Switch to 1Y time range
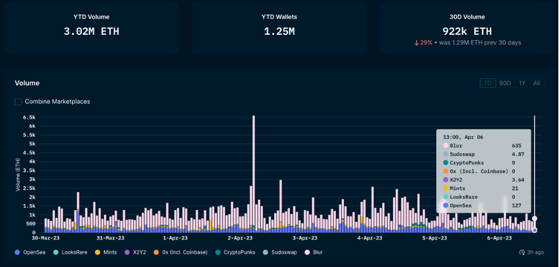Image resolution: width=559 pixels, height=267 pixels. click(522, 83)
